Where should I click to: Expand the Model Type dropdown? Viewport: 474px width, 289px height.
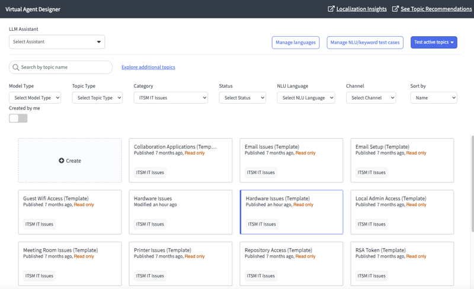click(x=35, y=98)
